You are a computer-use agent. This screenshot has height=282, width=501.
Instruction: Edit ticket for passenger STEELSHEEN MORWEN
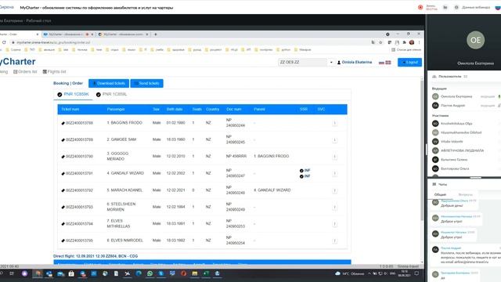click(x=63, y=207)
